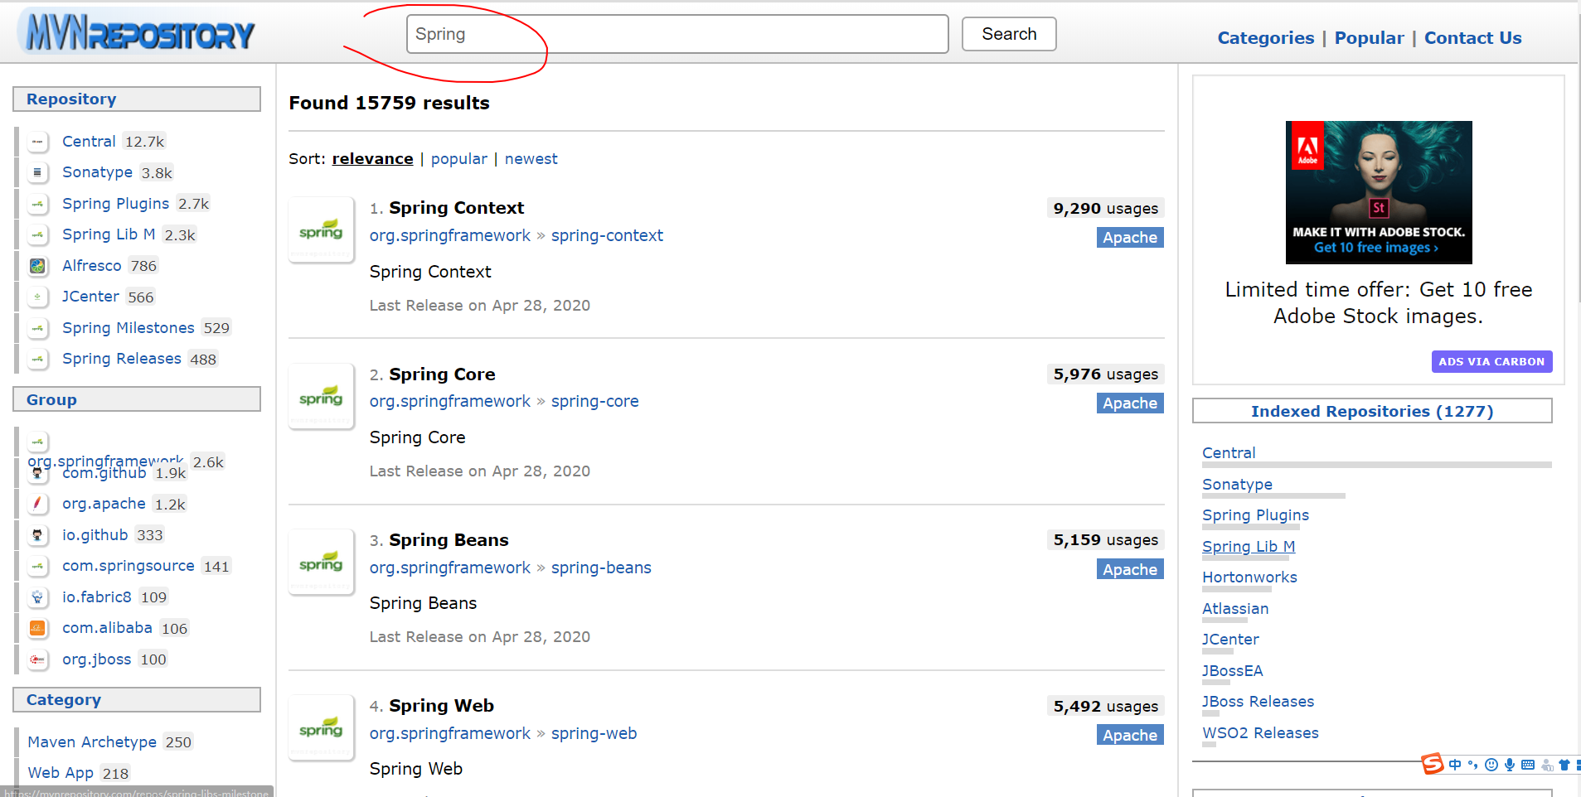
Task: Sort results by popular
Action: (x=459, y=159)
